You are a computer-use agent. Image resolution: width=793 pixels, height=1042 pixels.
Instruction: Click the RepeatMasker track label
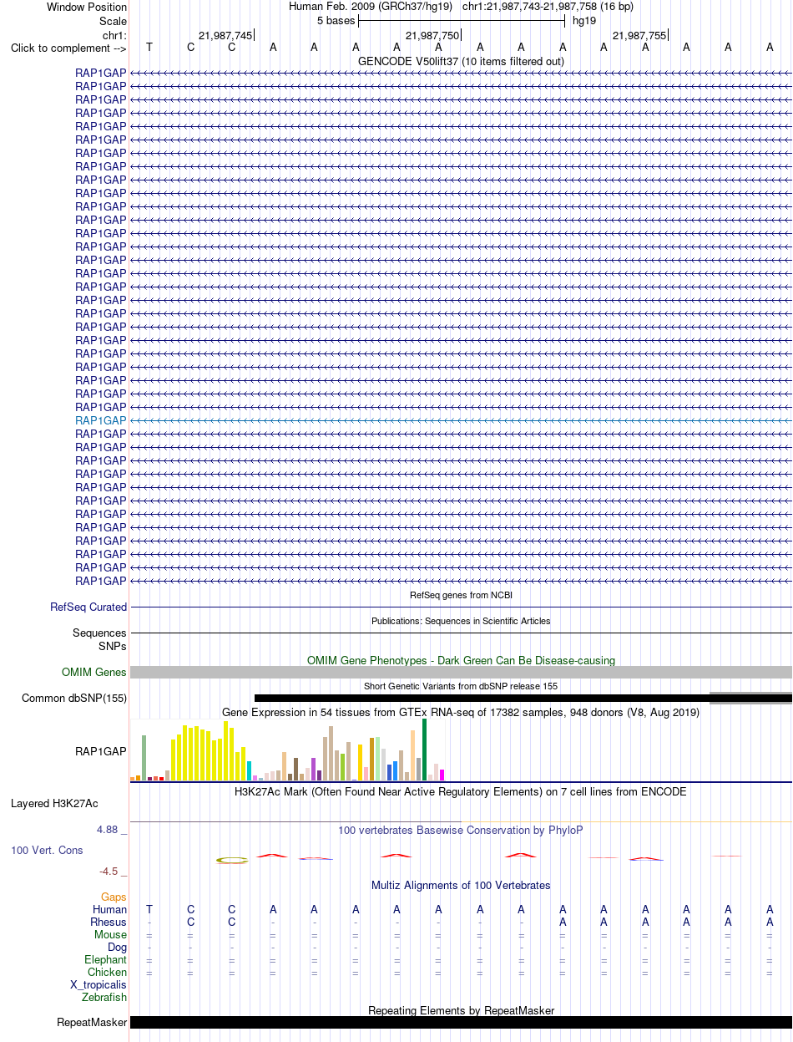click(x=92, y=1022)
